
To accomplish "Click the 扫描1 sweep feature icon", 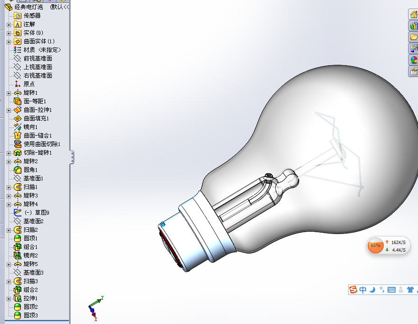I will coord(18,187).
